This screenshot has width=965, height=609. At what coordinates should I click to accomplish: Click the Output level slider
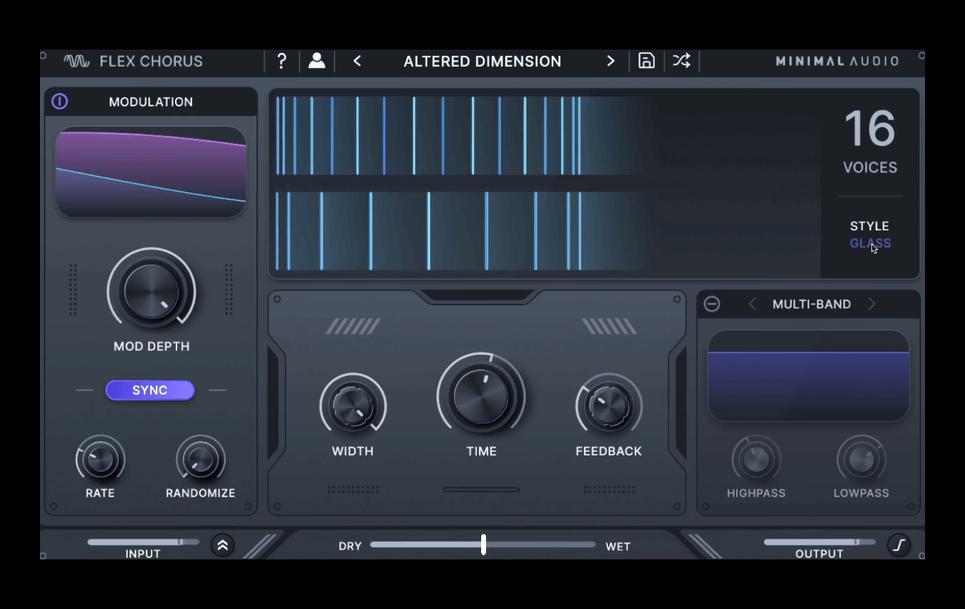tap(820, 542)
